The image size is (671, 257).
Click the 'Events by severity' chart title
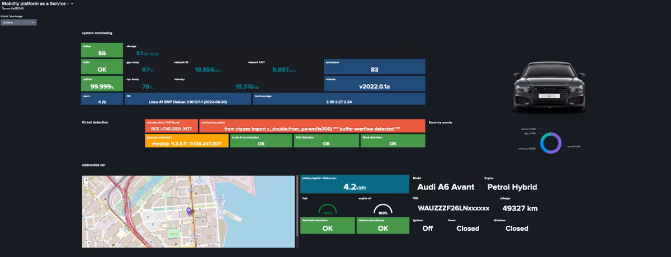tap(440, 122)
